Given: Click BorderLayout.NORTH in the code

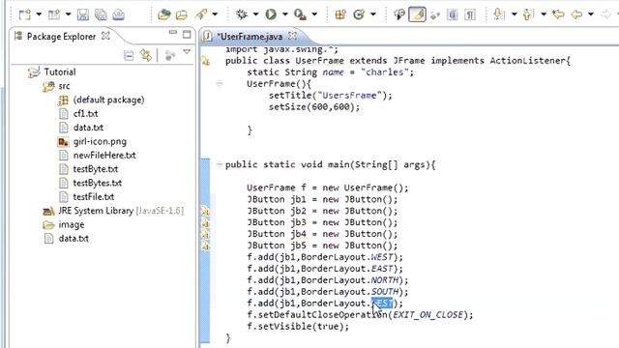Looking at the screenshot, I should tap(349, 280).
